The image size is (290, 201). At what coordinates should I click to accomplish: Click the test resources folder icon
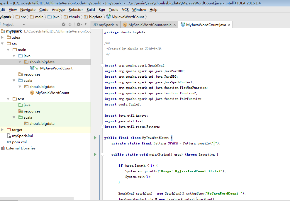coord(21,111)
